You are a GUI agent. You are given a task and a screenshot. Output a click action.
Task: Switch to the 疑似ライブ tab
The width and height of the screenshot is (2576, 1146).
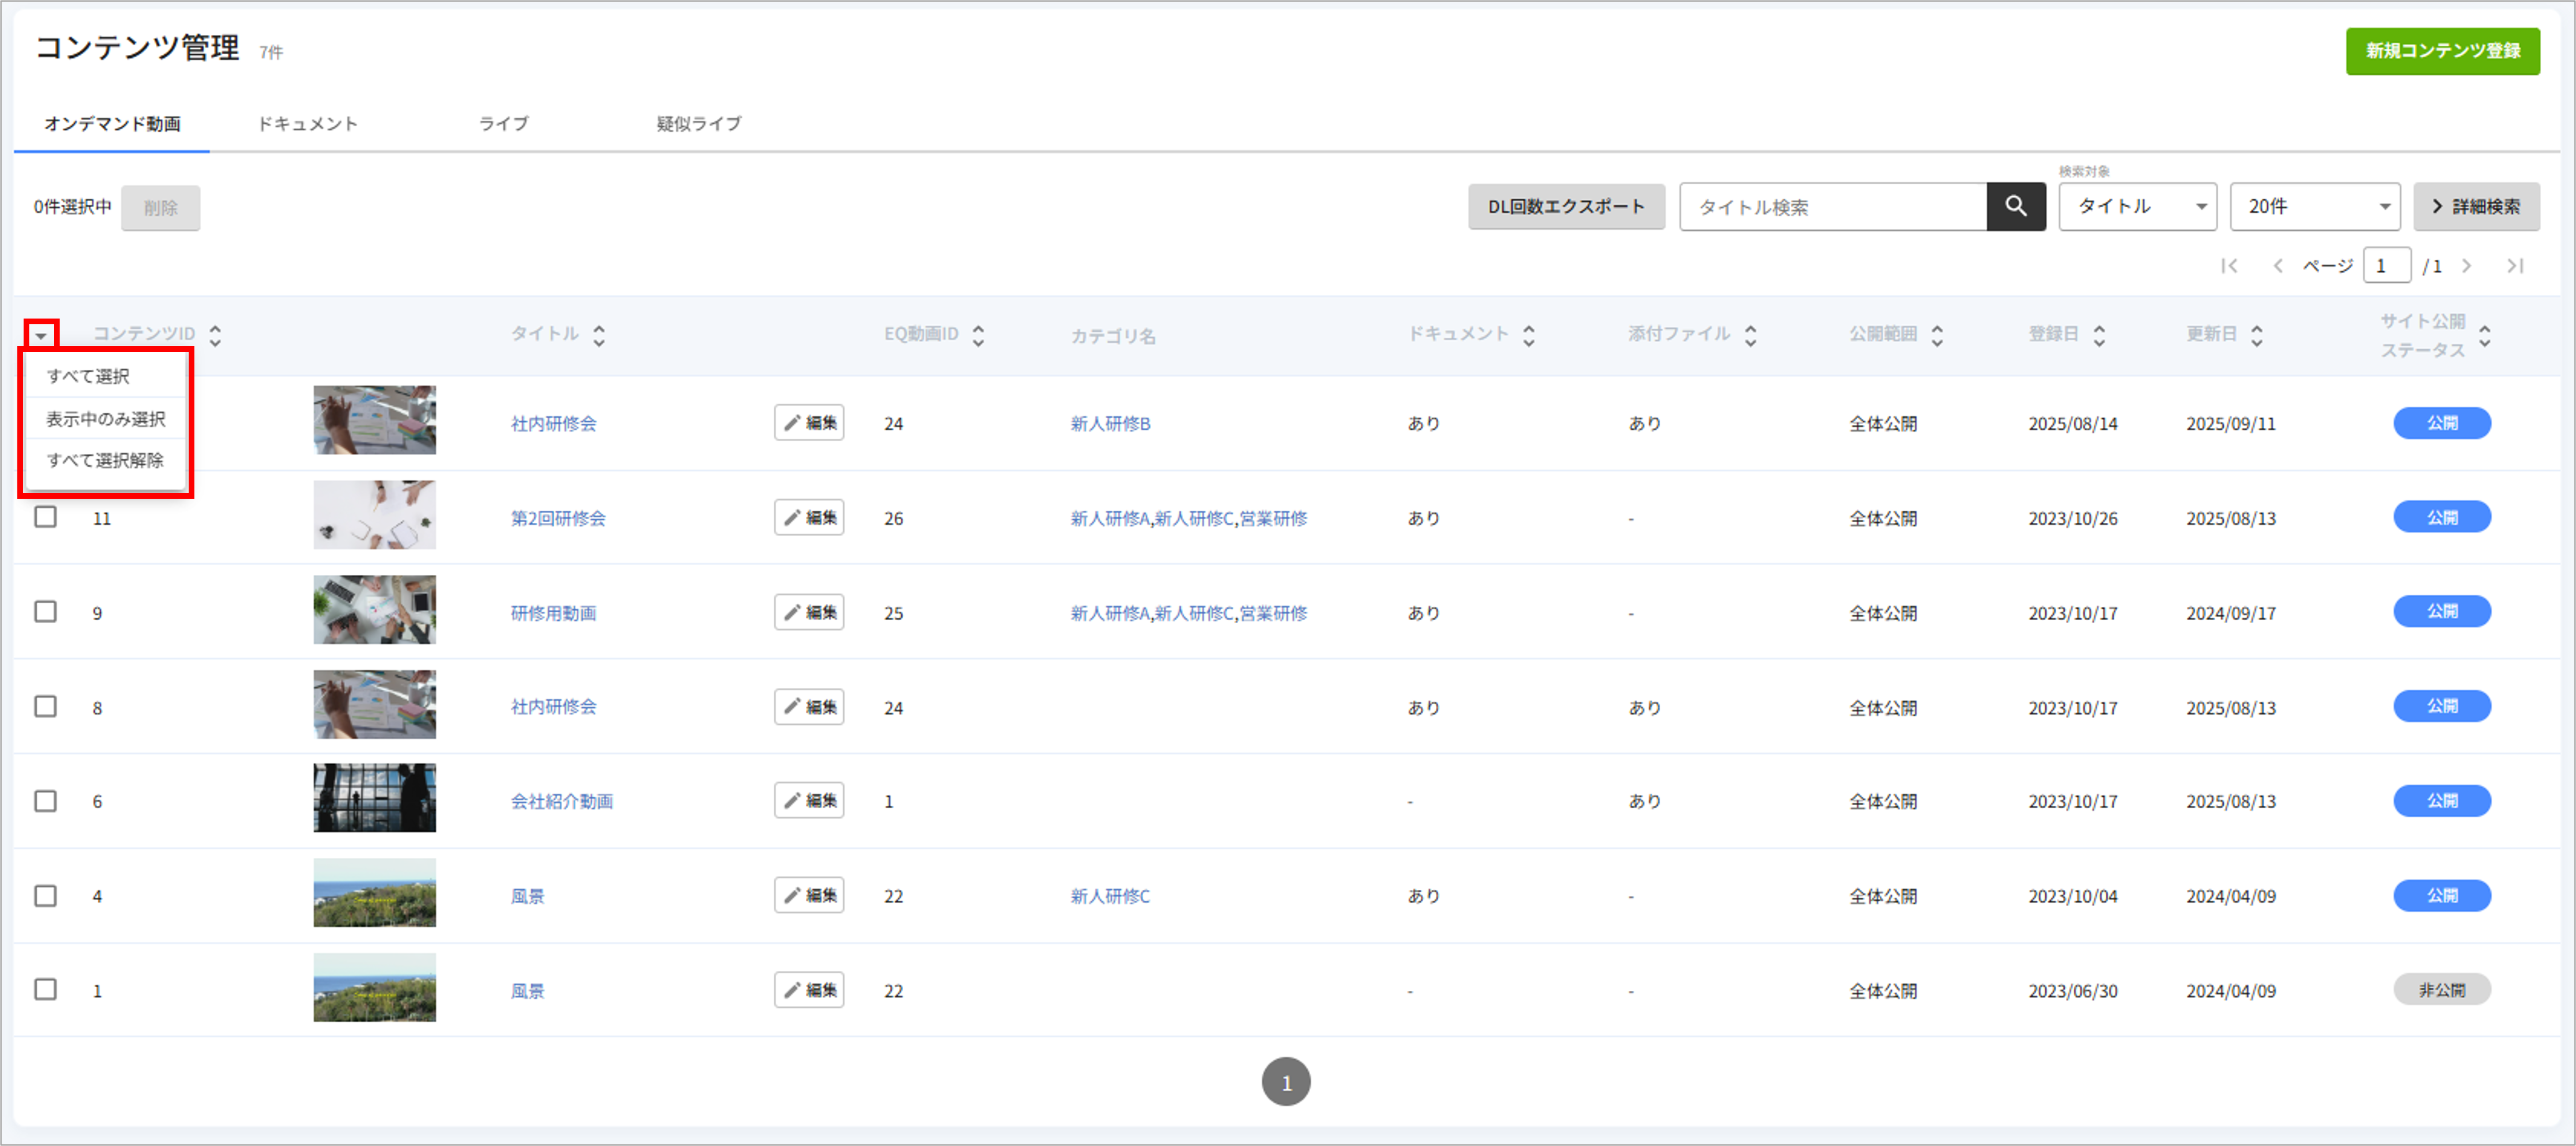coord(699,124)
